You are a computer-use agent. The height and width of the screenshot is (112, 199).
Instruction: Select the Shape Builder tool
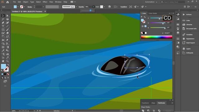tap(3, 44)
